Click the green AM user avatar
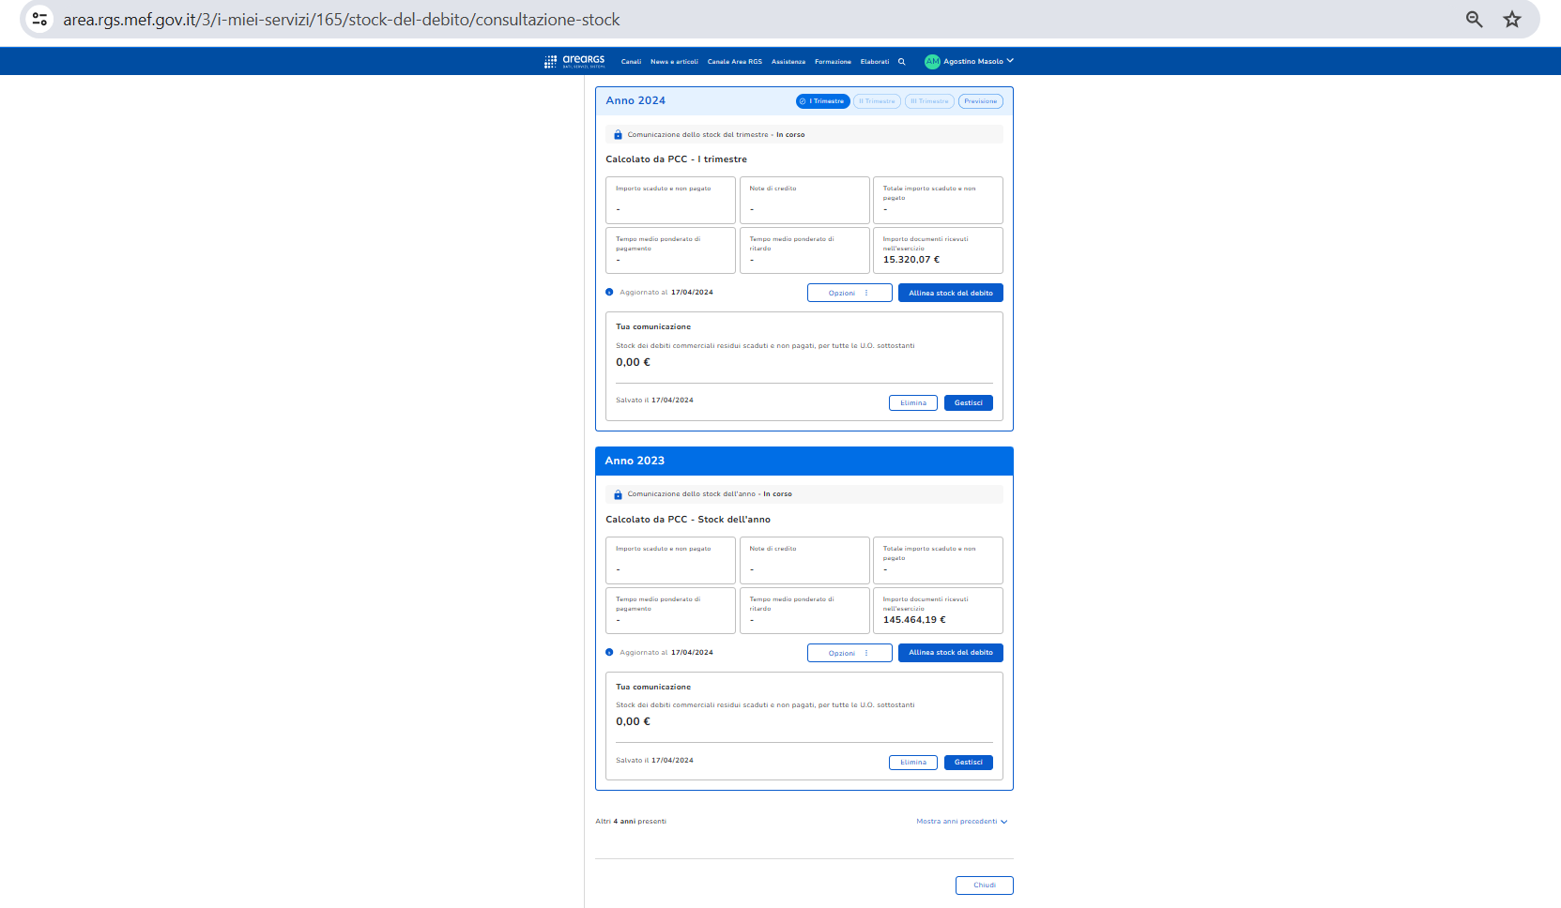 pos(932,62)
